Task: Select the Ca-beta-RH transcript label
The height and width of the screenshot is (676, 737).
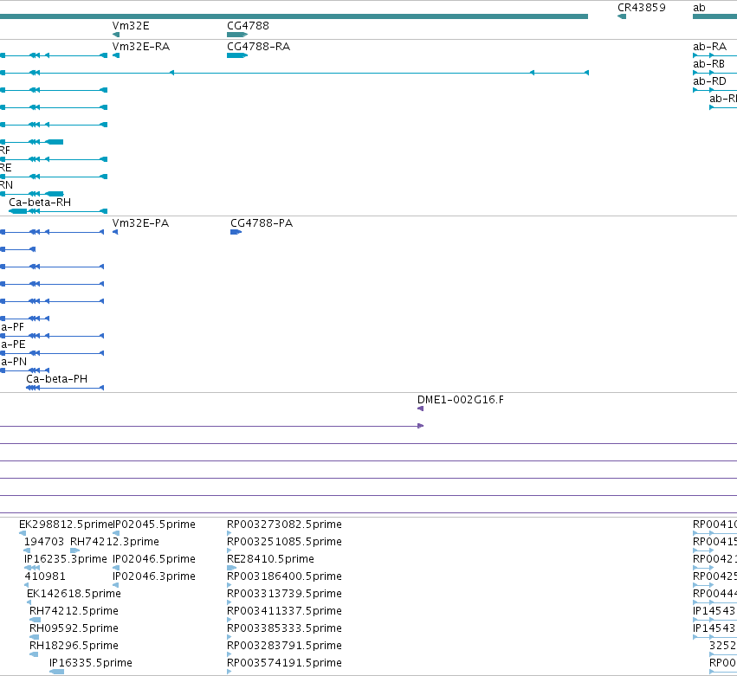Action: click(40, 203)
